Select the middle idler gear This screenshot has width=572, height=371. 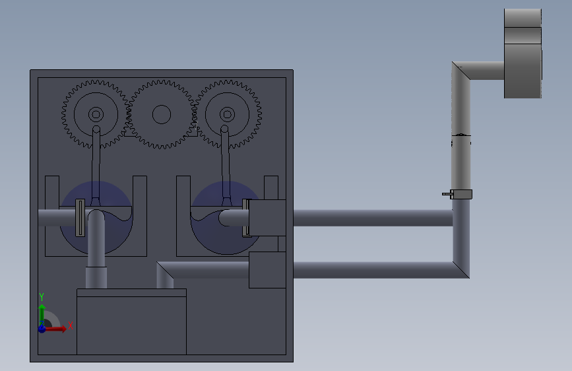pos(162,114)
